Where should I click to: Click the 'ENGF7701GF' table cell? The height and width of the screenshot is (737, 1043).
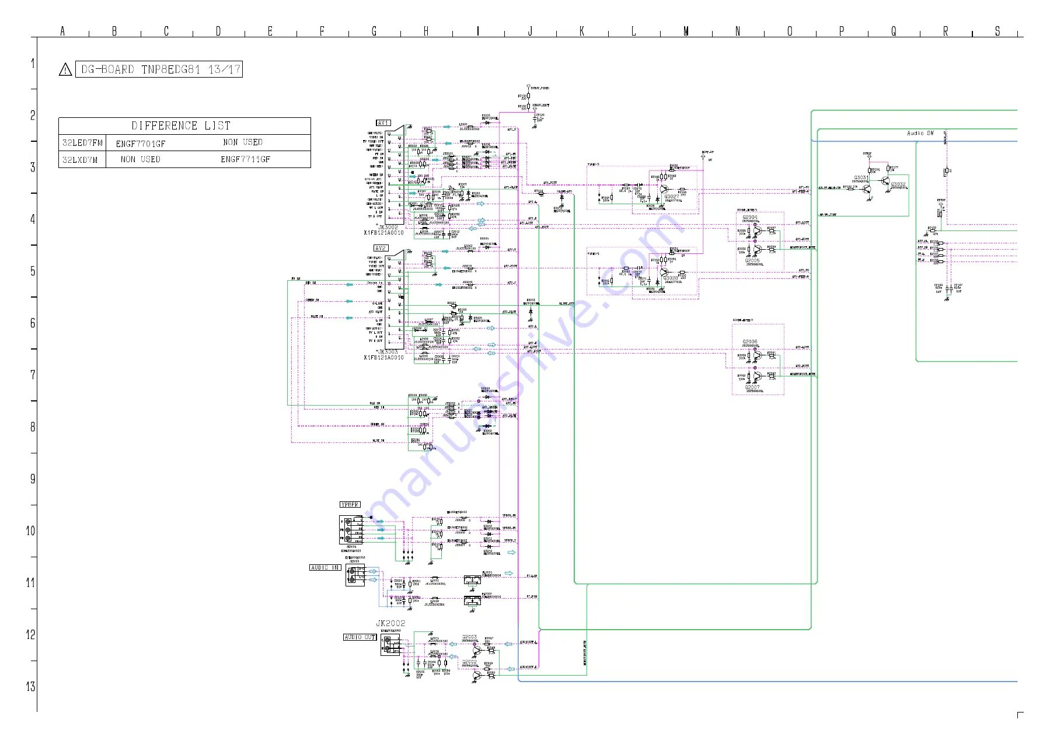click(140, 144)
